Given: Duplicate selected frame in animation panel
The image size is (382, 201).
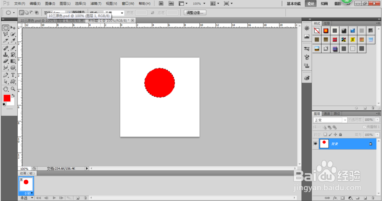Looking at the screenshot, I should coord(78,198).
